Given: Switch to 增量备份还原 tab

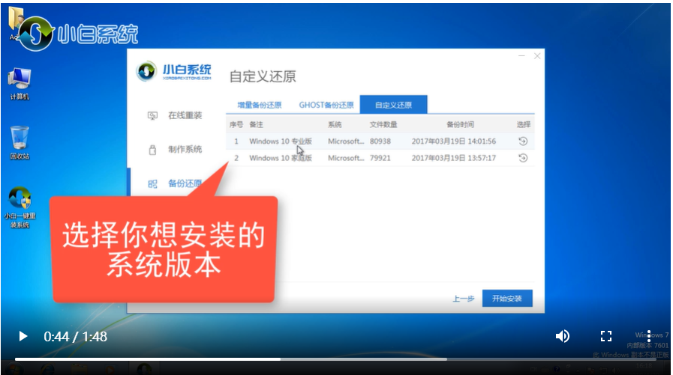Looking at the screenshot, I should tap(260, 105).
